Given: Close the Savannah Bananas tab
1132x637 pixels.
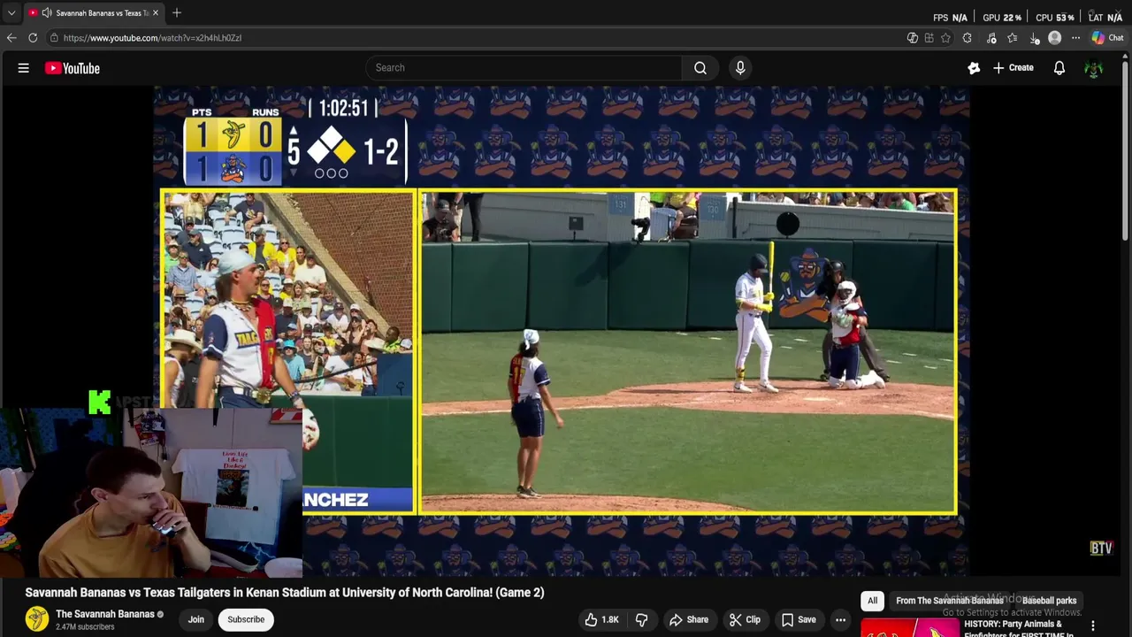Looking at the screenshot, I should [x=156, y=12].
